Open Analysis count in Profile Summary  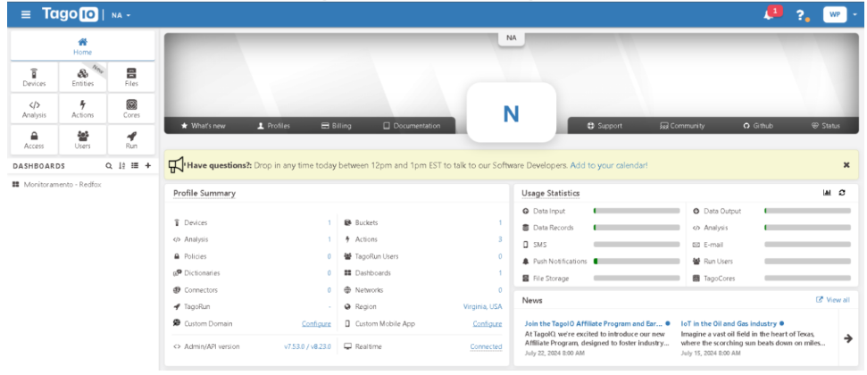(329, 239)
